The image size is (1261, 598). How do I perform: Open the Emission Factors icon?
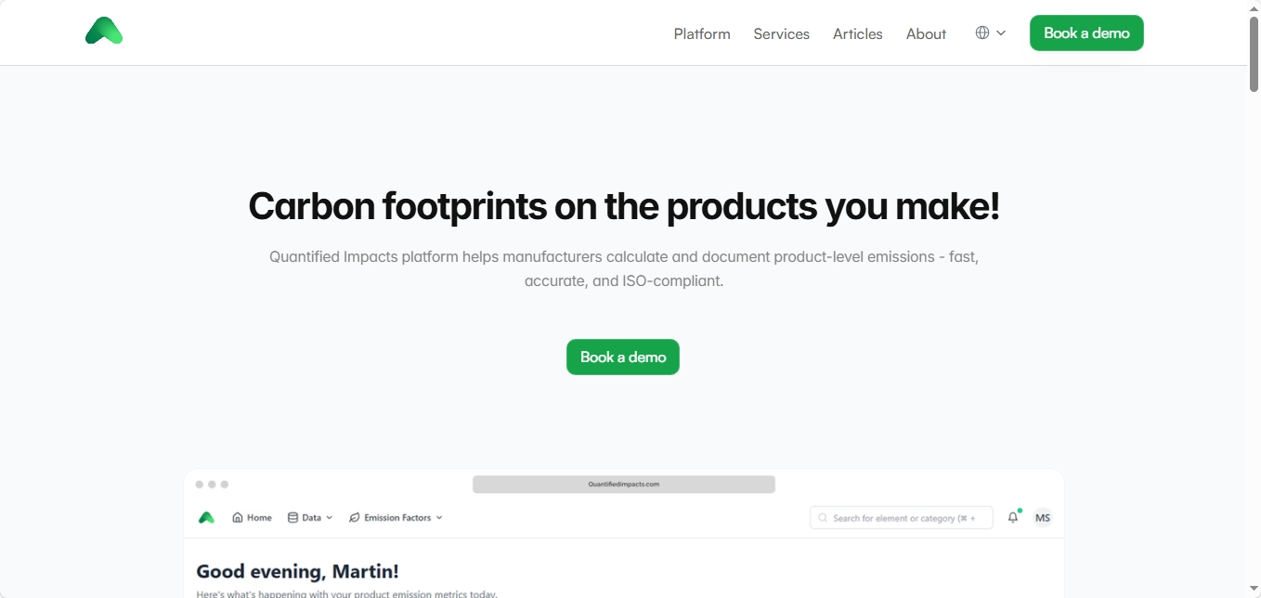(x=353, y=517)
